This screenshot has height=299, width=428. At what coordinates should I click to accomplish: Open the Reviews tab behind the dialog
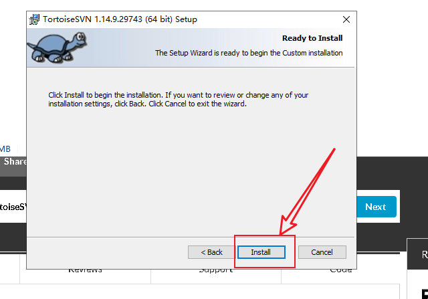[x=85, y=270]
